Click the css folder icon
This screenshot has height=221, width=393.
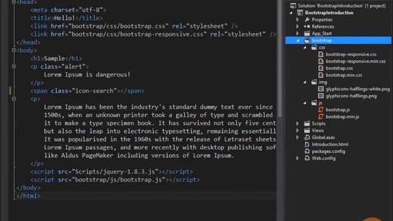tap(314, 47)
